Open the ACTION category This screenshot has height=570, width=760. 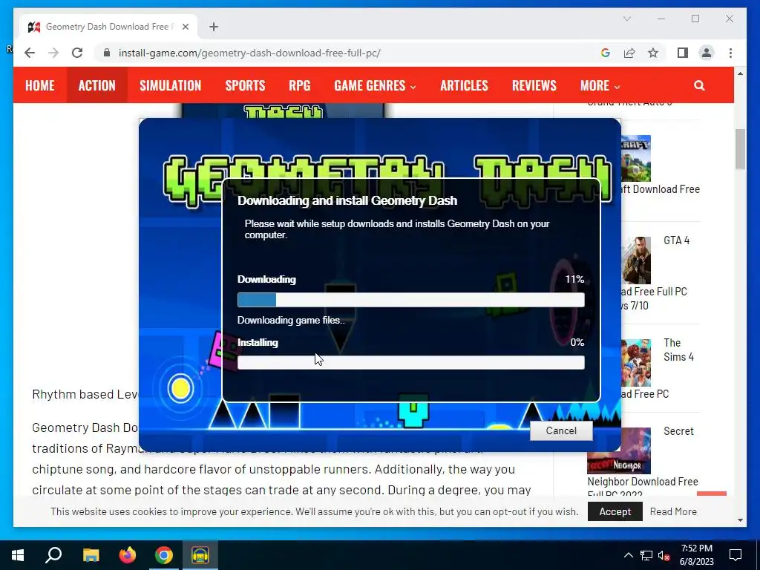click(97, 86)
